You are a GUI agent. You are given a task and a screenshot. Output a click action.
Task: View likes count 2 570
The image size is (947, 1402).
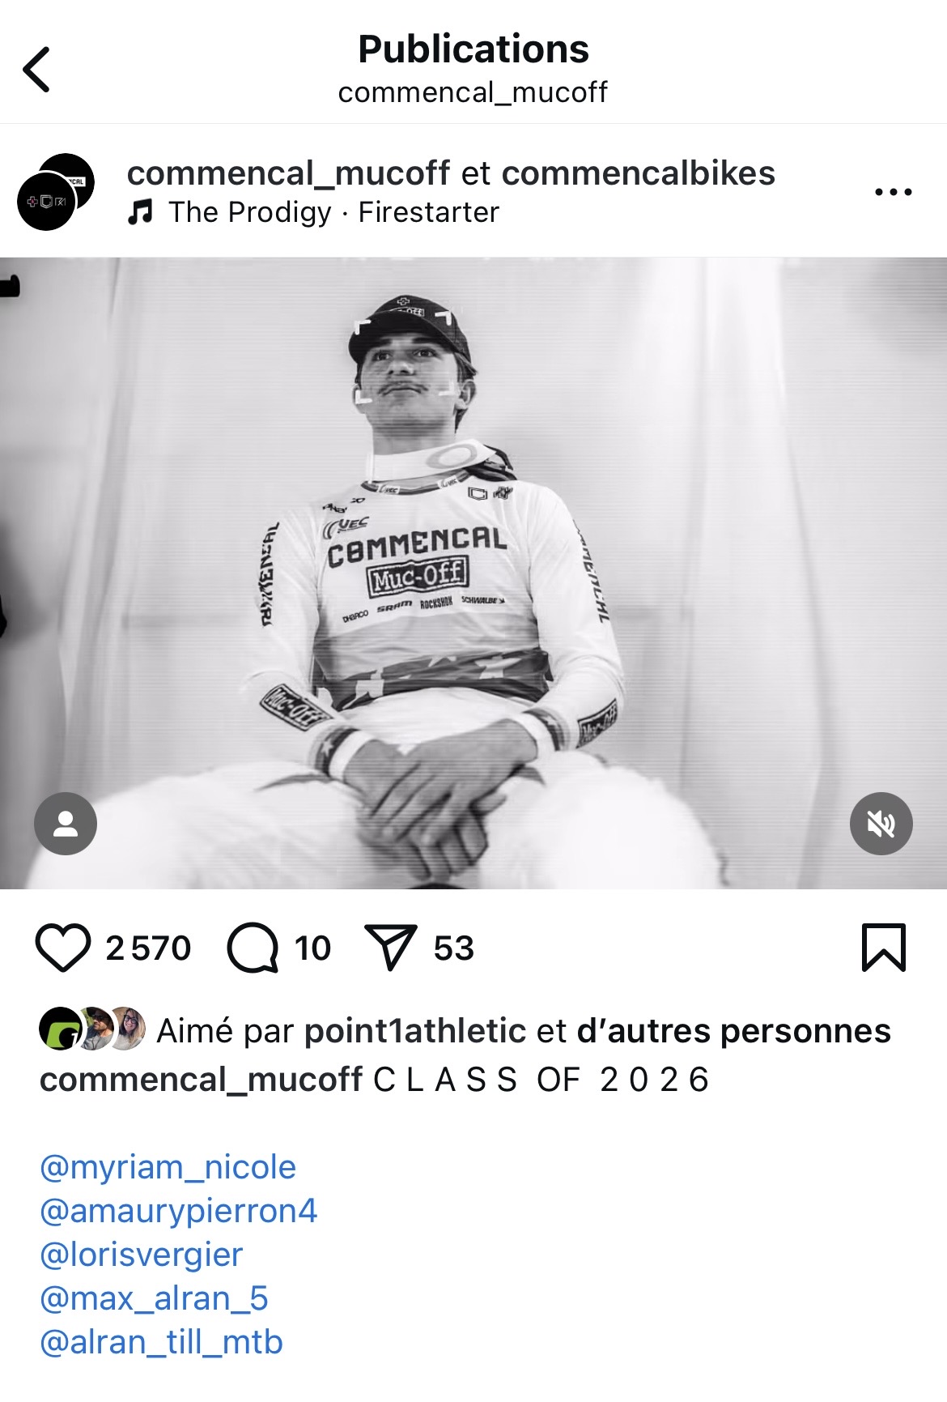148,948
